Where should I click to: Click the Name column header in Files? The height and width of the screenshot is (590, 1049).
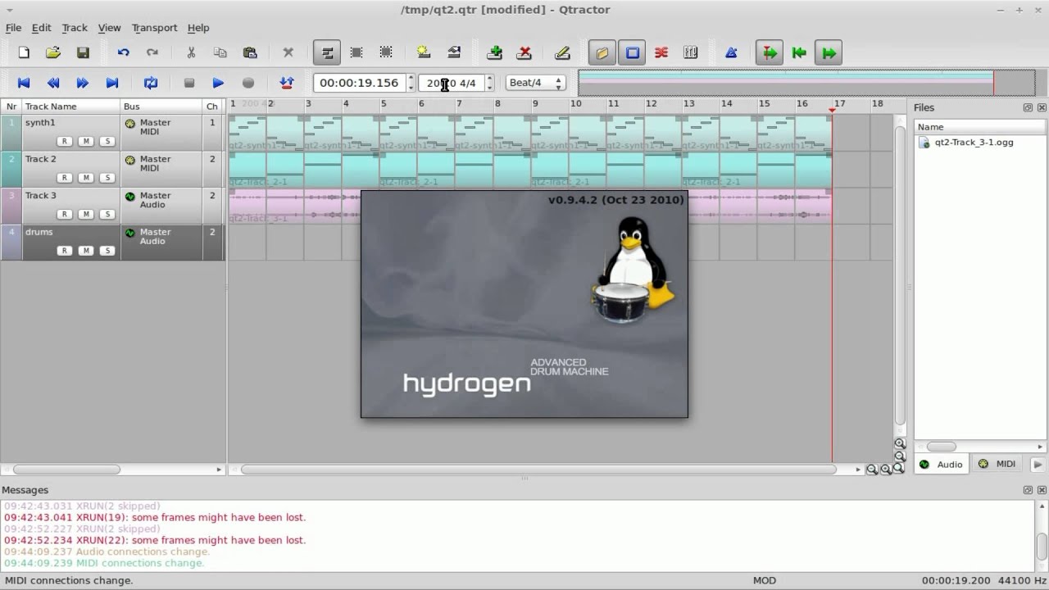(979, 127)
